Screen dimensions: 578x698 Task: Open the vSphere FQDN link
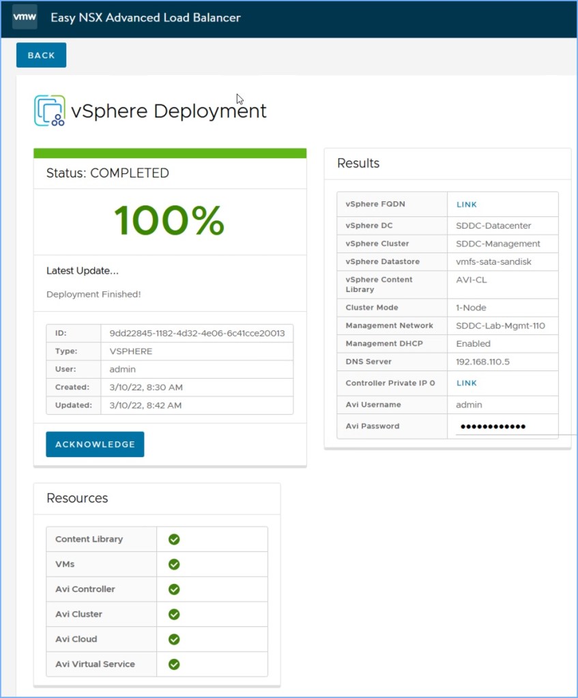467,205
